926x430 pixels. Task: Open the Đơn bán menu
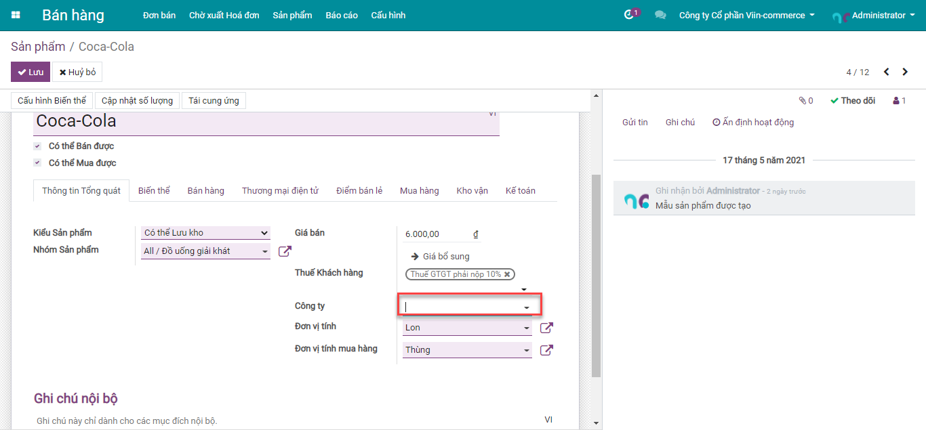[159, 15]
